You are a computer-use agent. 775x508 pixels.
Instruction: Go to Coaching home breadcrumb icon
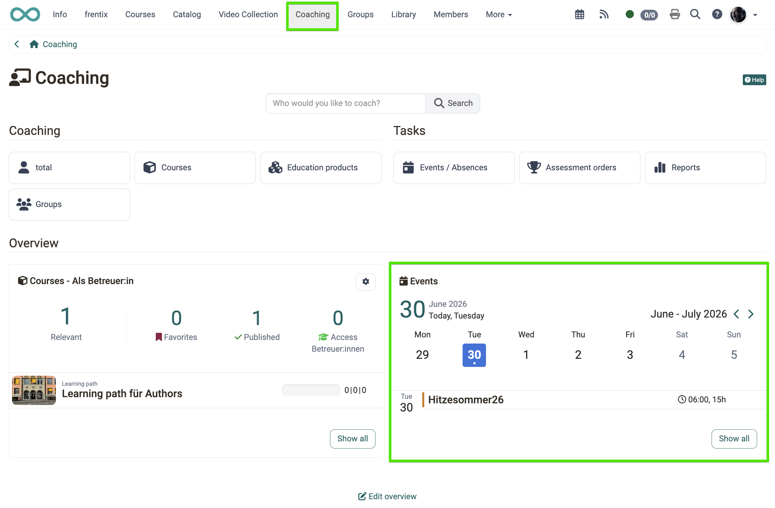pyautogui.click(x=34, y=44)
